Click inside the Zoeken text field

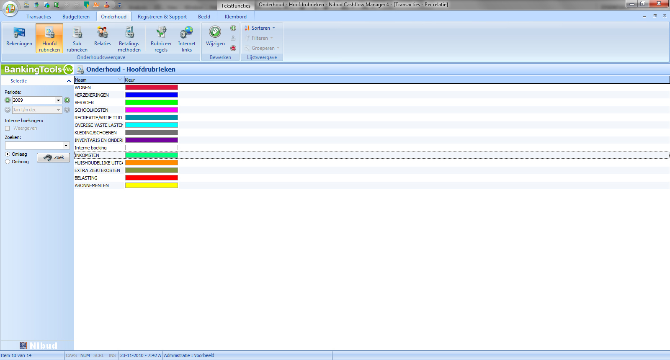[34, 146]
